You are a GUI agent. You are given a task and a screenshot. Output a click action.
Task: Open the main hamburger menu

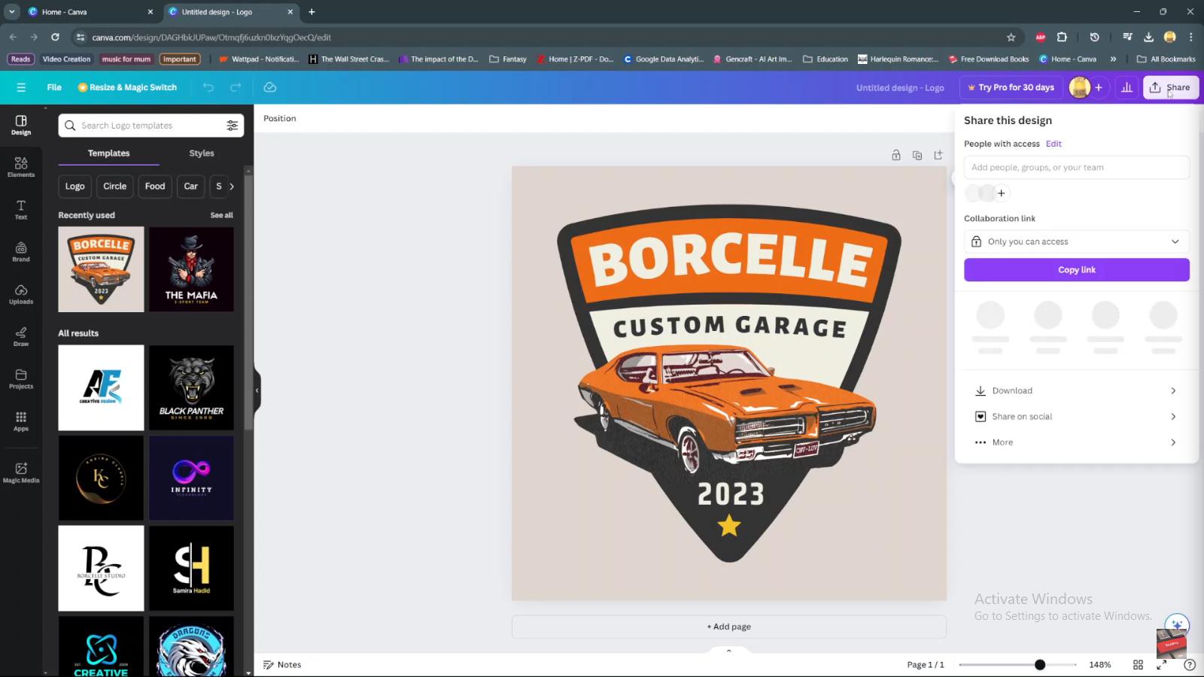click(x=21, y=87)
